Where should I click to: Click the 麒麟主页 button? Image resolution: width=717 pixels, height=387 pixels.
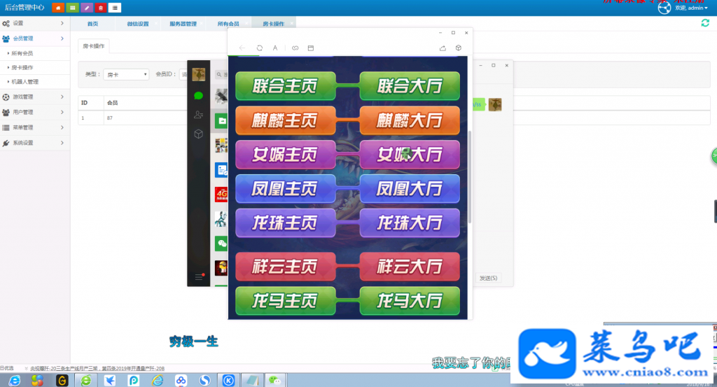(286, 120)
